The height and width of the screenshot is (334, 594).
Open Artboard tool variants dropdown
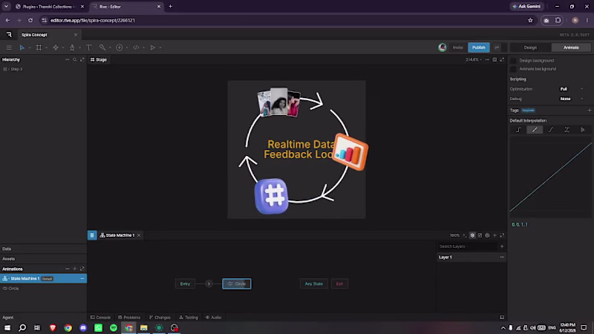(x=46, y=48)
